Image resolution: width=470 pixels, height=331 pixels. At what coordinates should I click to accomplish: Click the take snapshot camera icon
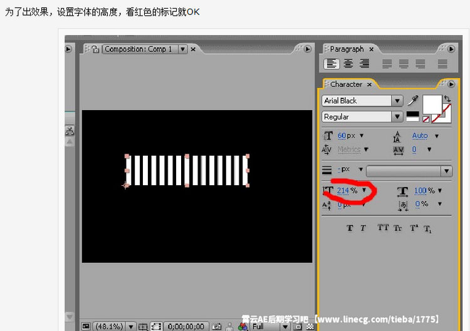[x=216, y=326]
